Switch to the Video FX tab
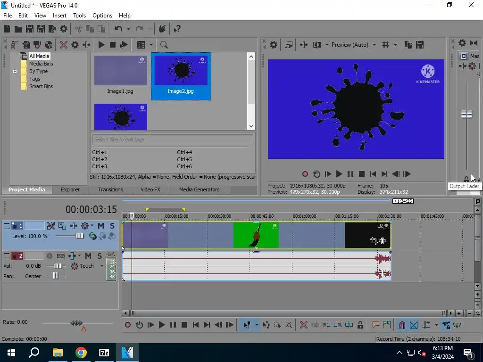The width and height of the screenshot is (483, 362). point(150,189)
